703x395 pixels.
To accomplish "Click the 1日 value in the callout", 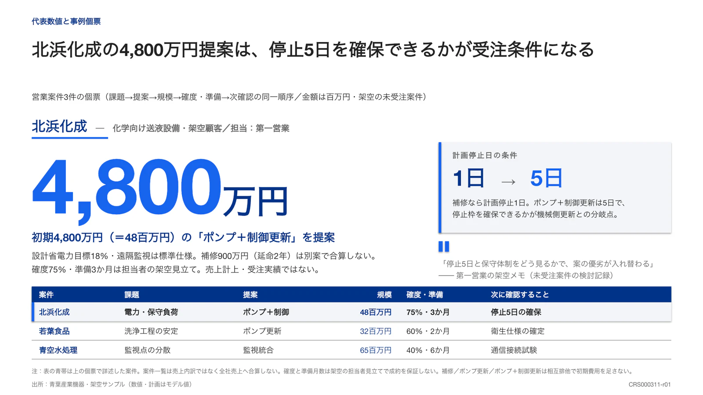I will click(469, 178).
